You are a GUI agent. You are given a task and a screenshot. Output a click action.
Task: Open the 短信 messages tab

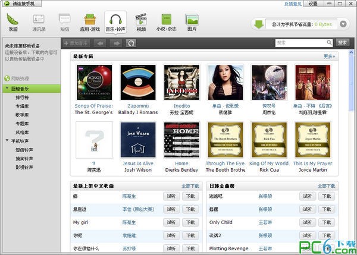point(65,23)
